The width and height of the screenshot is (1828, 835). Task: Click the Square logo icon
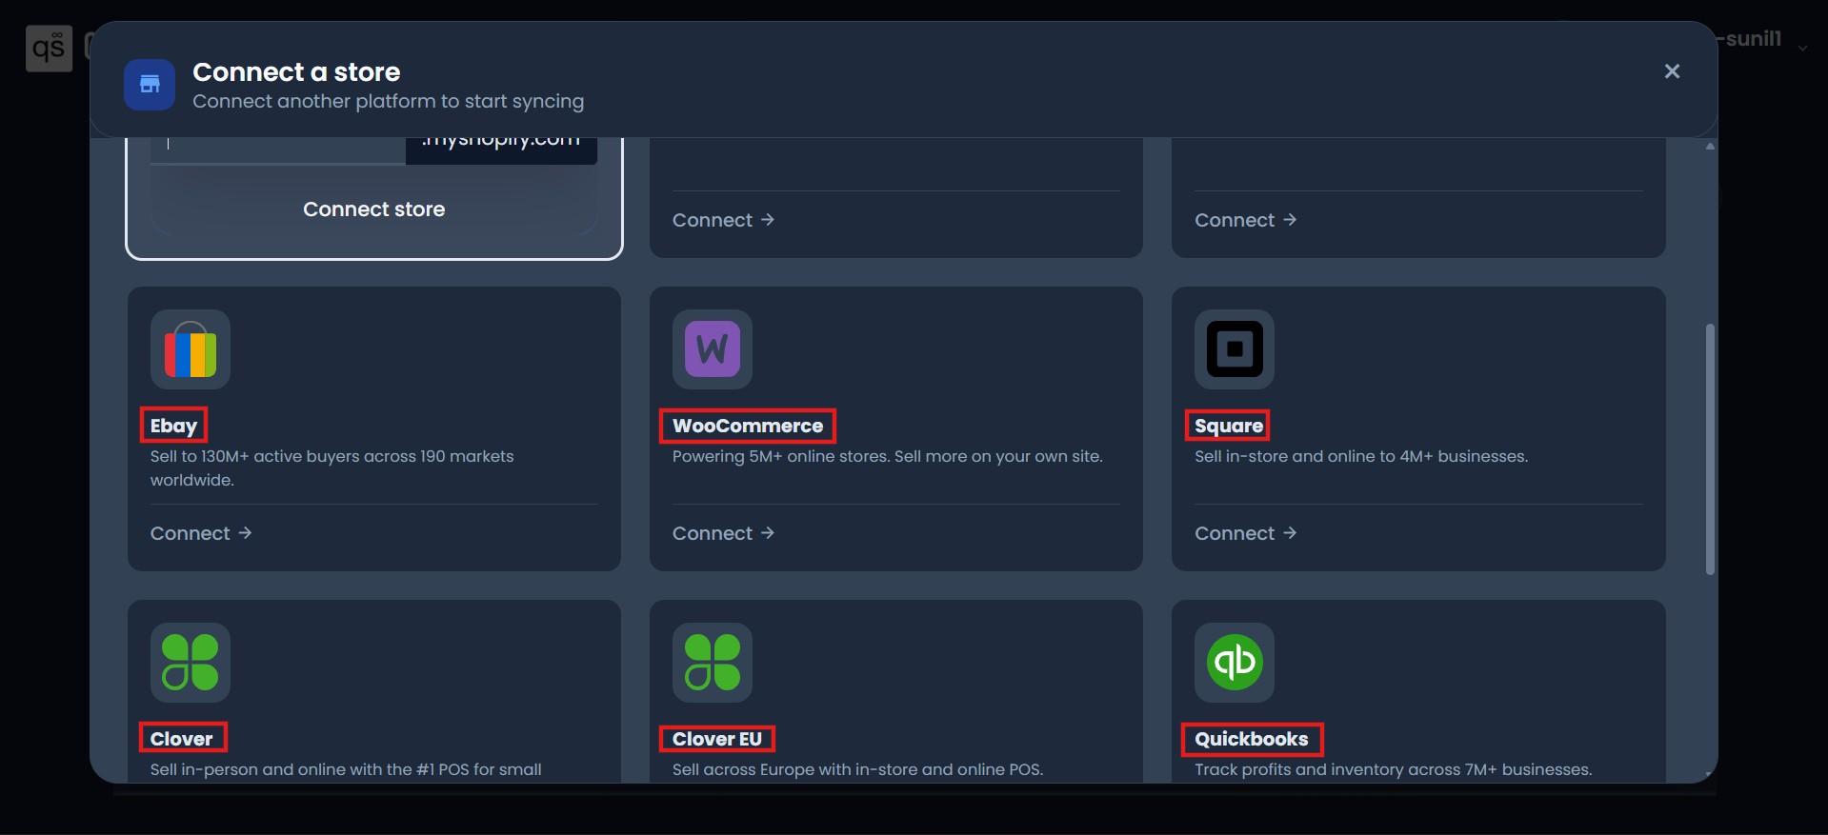1235,349
